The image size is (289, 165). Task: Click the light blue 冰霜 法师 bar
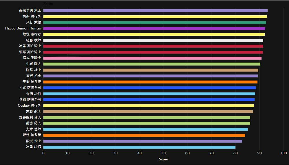(139, 147)
